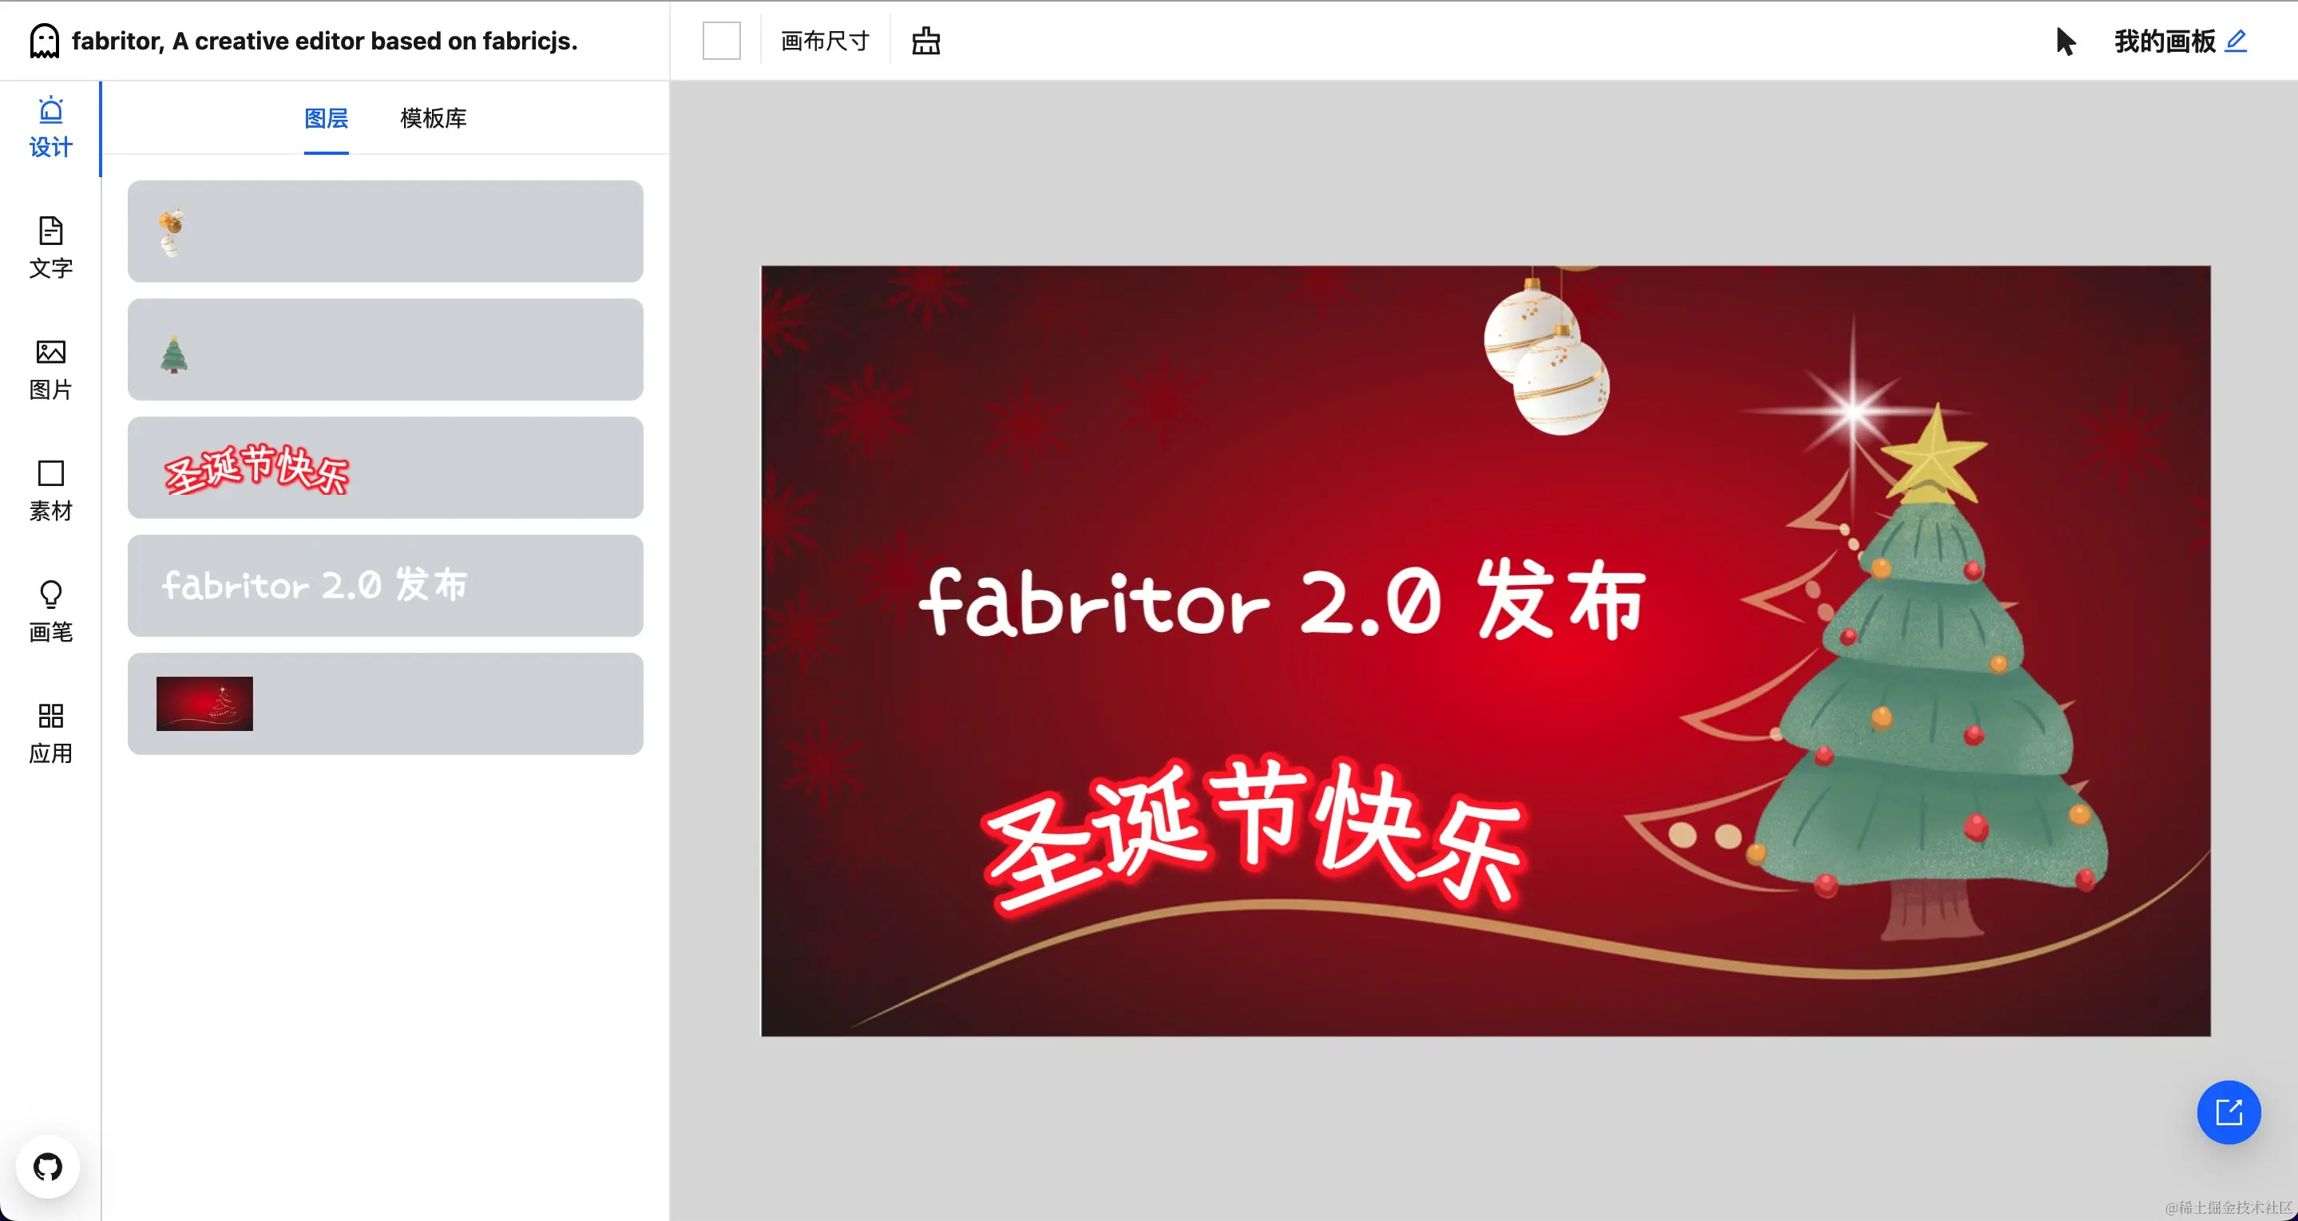Click the 画布尺寸 canvas size button
Screen dimensions: 2298x1221
pos(824,41)
